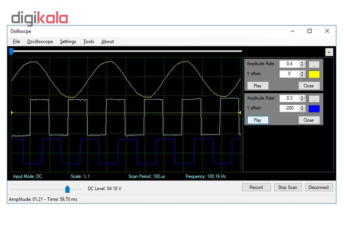
Task: Open browse button beside 0.4 Amplitude Rate
Action: (x=314, y=64)
